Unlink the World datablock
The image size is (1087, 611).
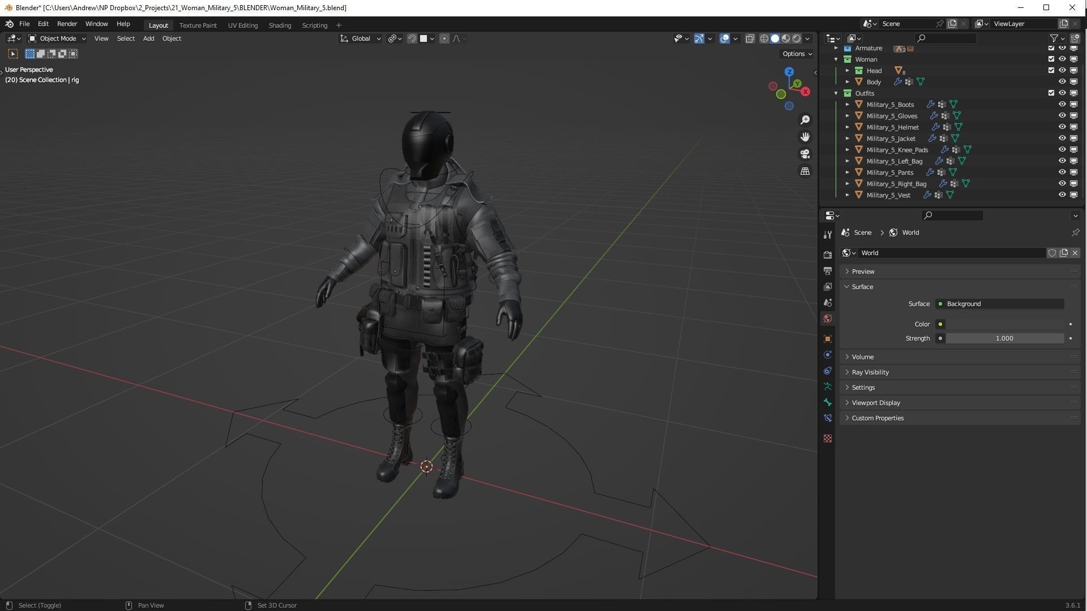[1075, 253]
